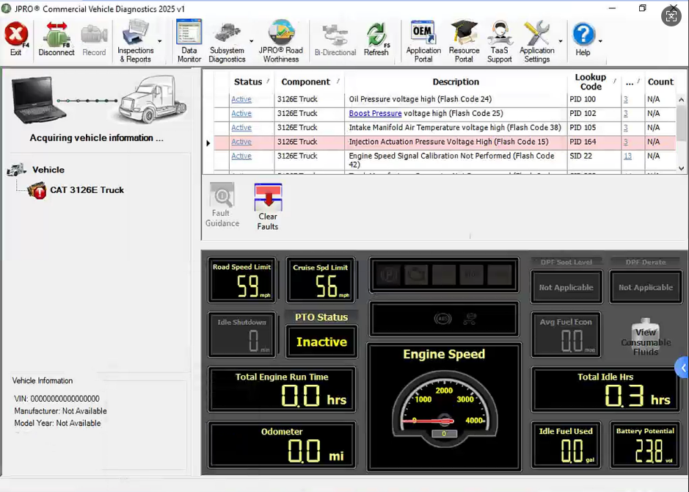Click DPF Soot Level Not Applicable box

pyautogui.click(x=566, y=287)
